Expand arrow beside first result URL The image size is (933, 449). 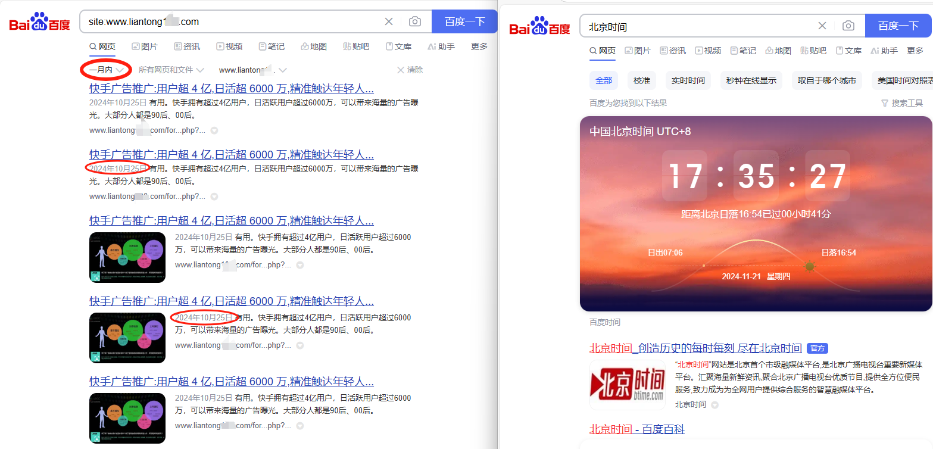coord(214,130)
